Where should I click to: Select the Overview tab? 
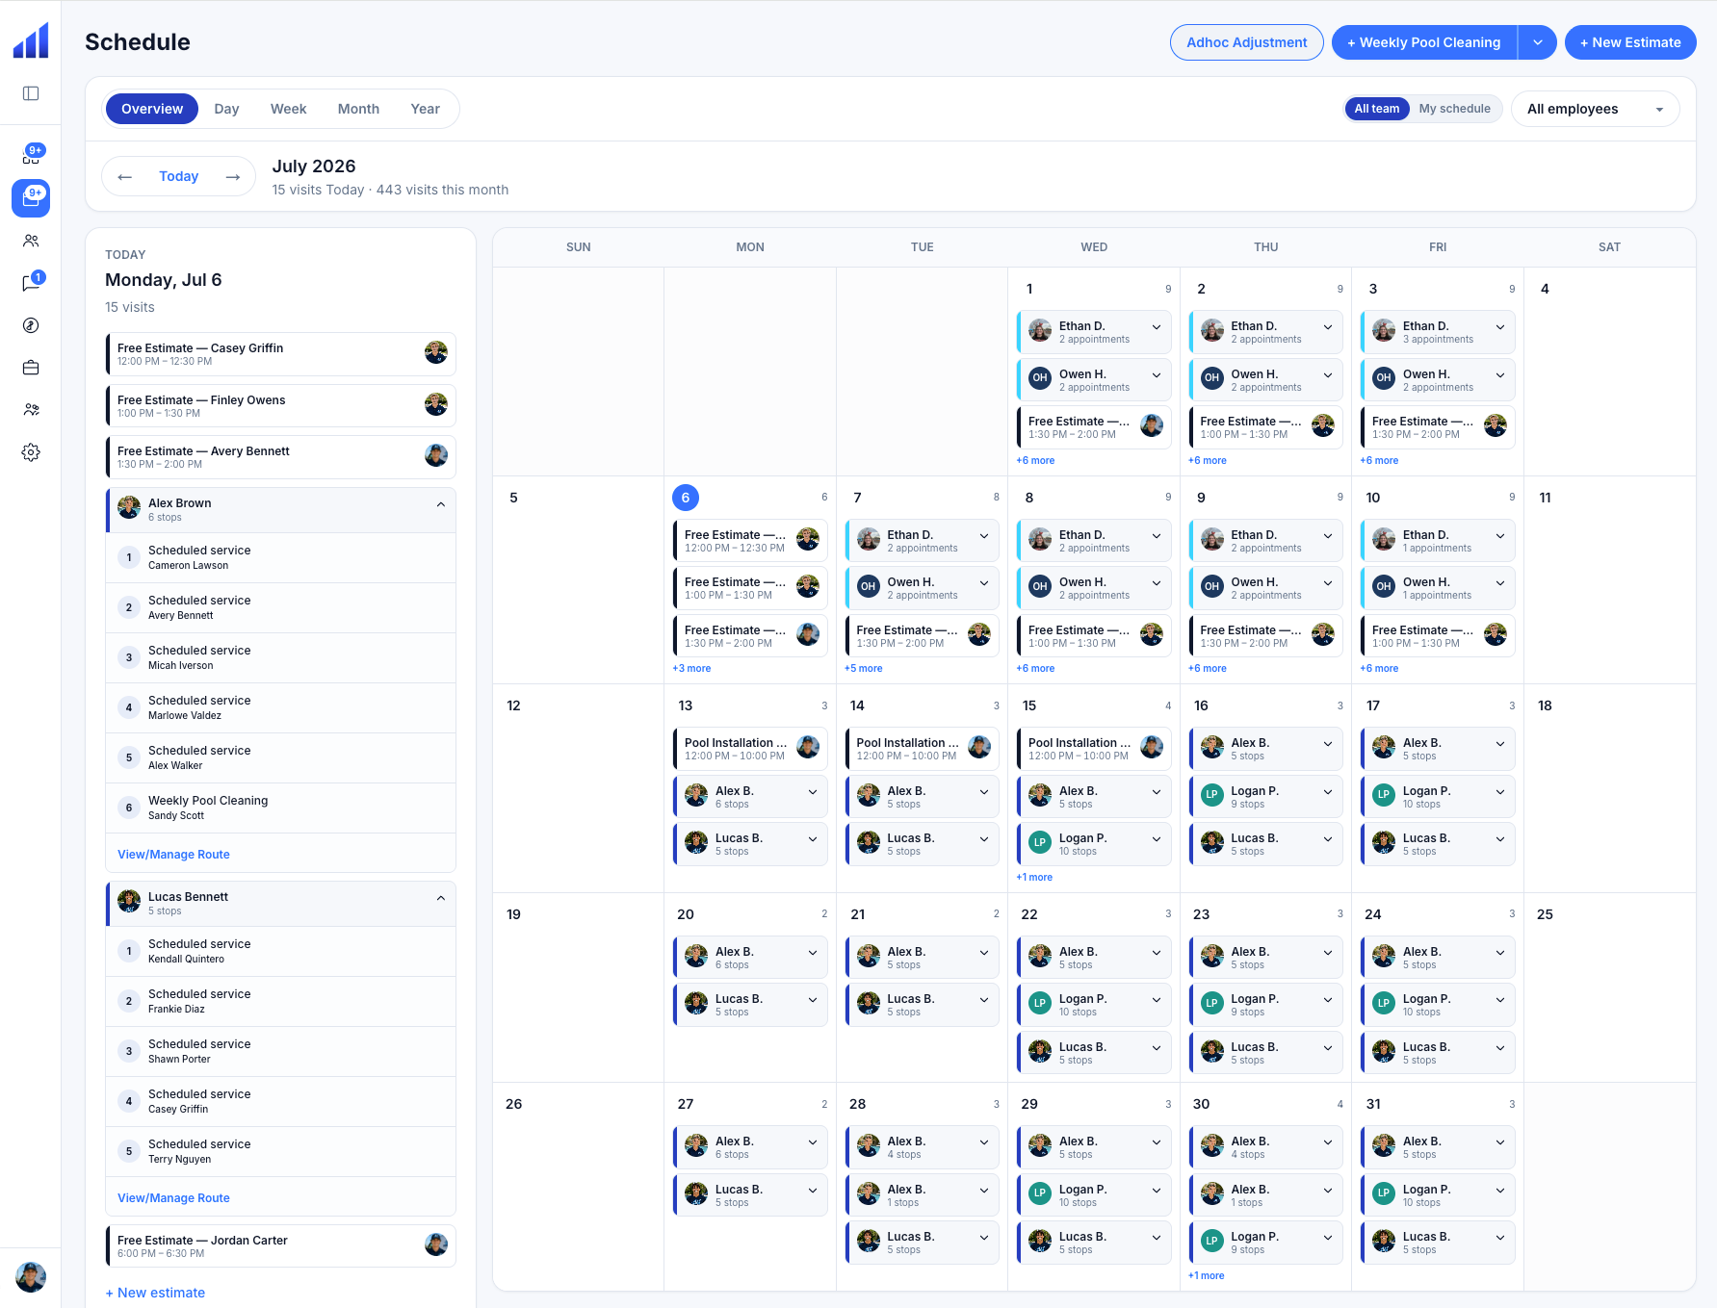click(152, 109)
